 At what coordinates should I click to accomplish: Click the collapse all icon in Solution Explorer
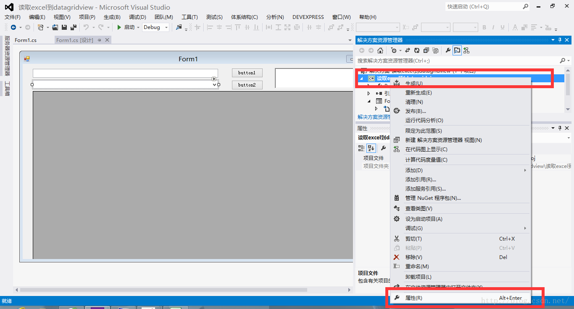[x=426, y=50]
